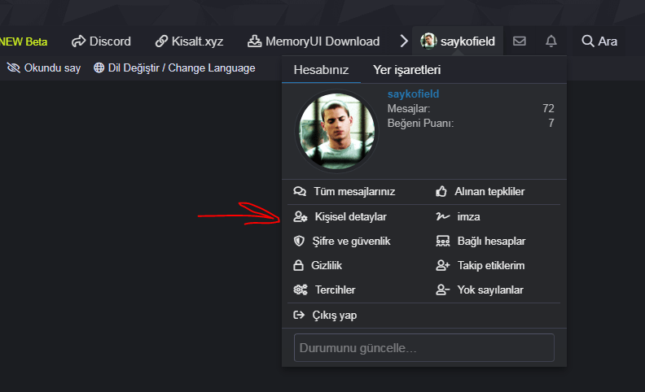The height and width of the screenshot is (392, 645).
Task: Open the Discord link in navigation
Action: click(101, 41)
